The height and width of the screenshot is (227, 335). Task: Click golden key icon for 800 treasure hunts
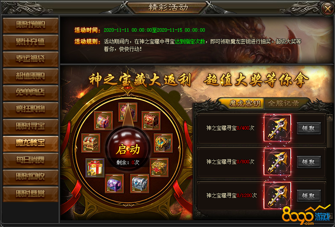click(277, 162)
